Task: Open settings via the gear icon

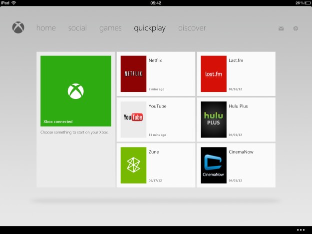Action: coord(296,28)
